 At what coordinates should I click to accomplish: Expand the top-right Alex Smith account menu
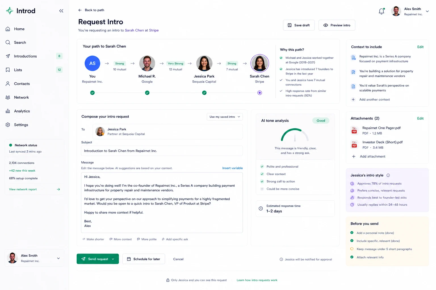[427, 11]
